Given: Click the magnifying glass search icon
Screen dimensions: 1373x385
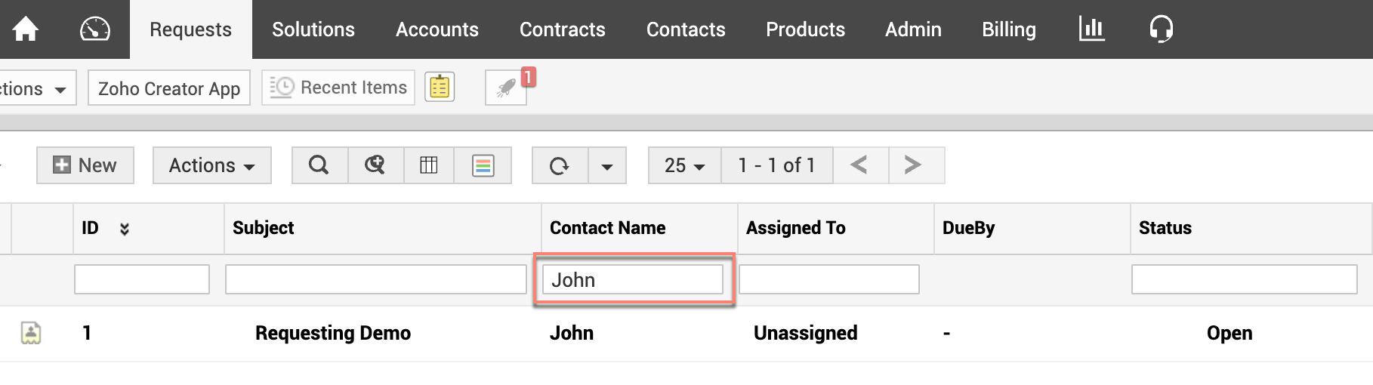Looking at the screenshot, I should (x=319, y=165).
